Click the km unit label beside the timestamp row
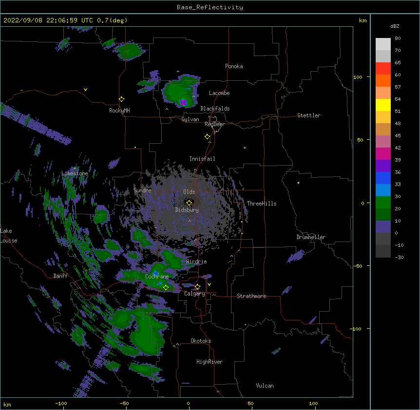Screen dimensions: 420x410 point(363,20)
